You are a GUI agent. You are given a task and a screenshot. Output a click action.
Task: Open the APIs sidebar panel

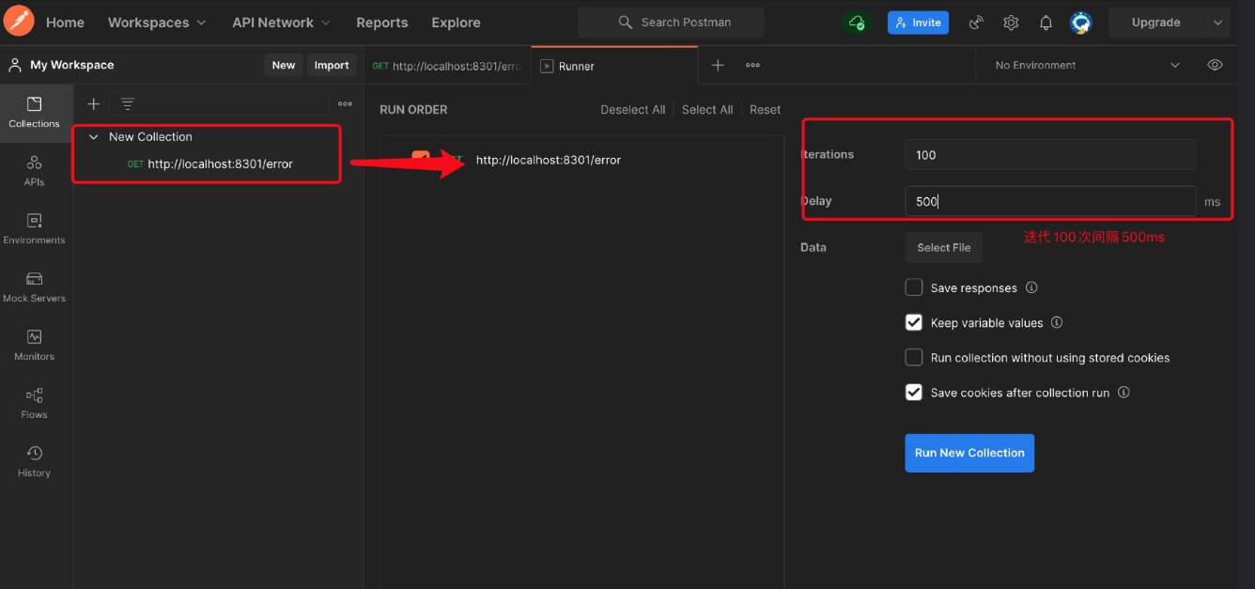click(35, 171)
